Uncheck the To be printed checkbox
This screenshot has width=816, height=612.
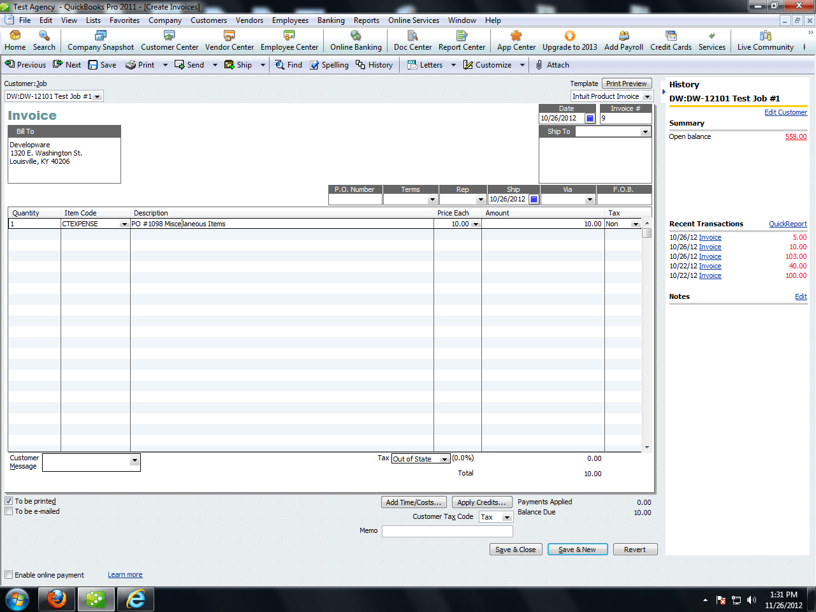(x=9, y=500)
